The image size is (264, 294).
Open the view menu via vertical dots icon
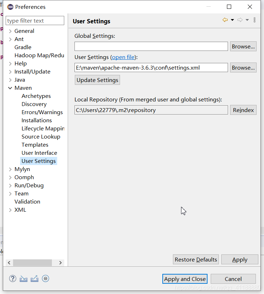coord(254,20)
